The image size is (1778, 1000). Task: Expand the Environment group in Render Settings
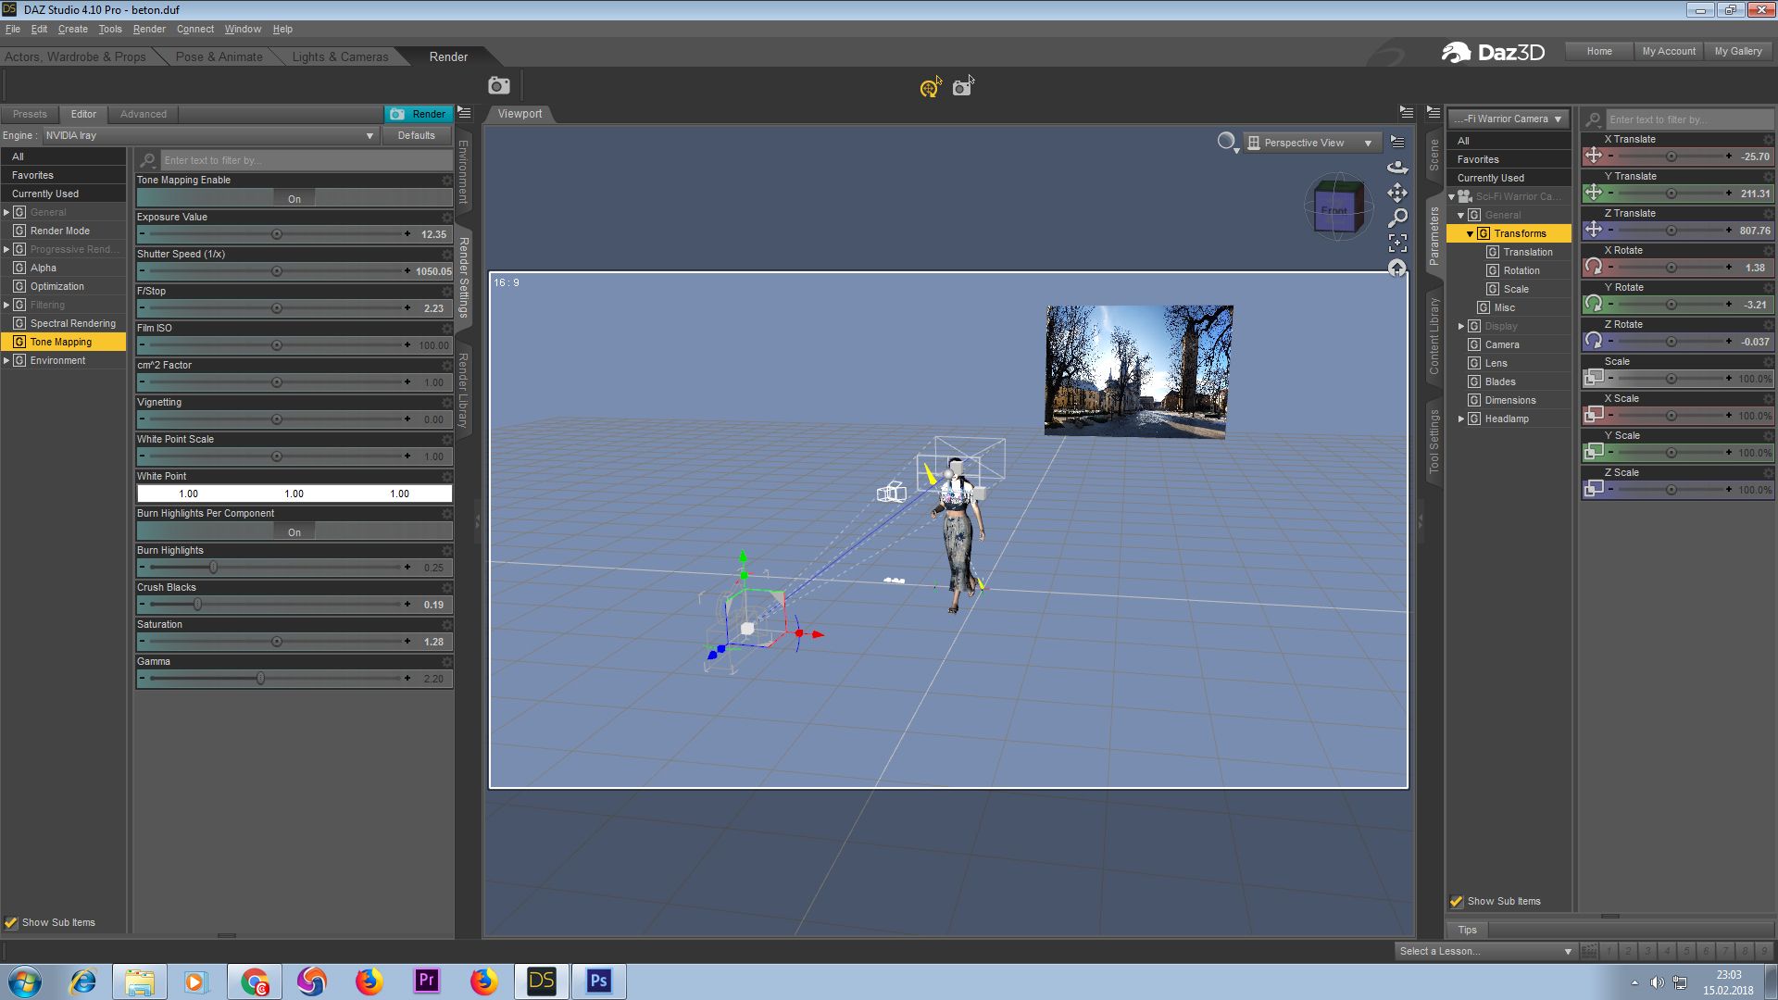[6, 360]
